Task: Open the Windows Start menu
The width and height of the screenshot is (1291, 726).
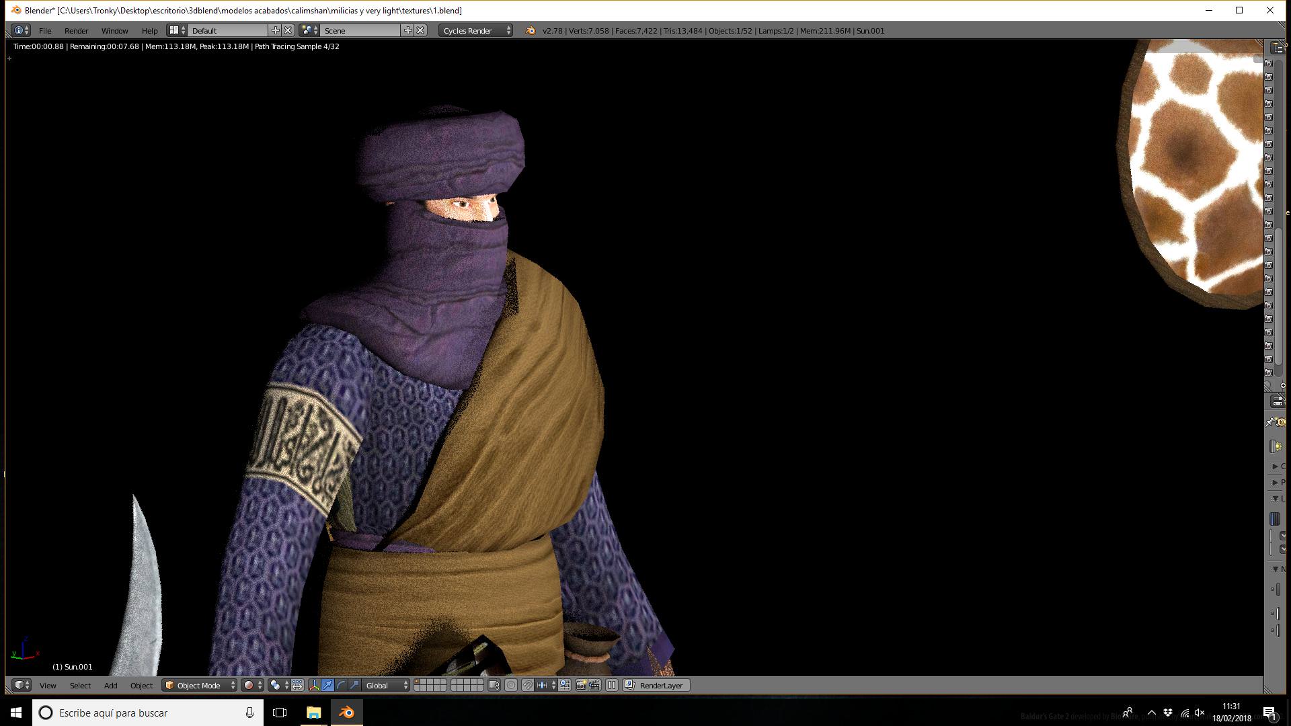Action: coord(16,713)
